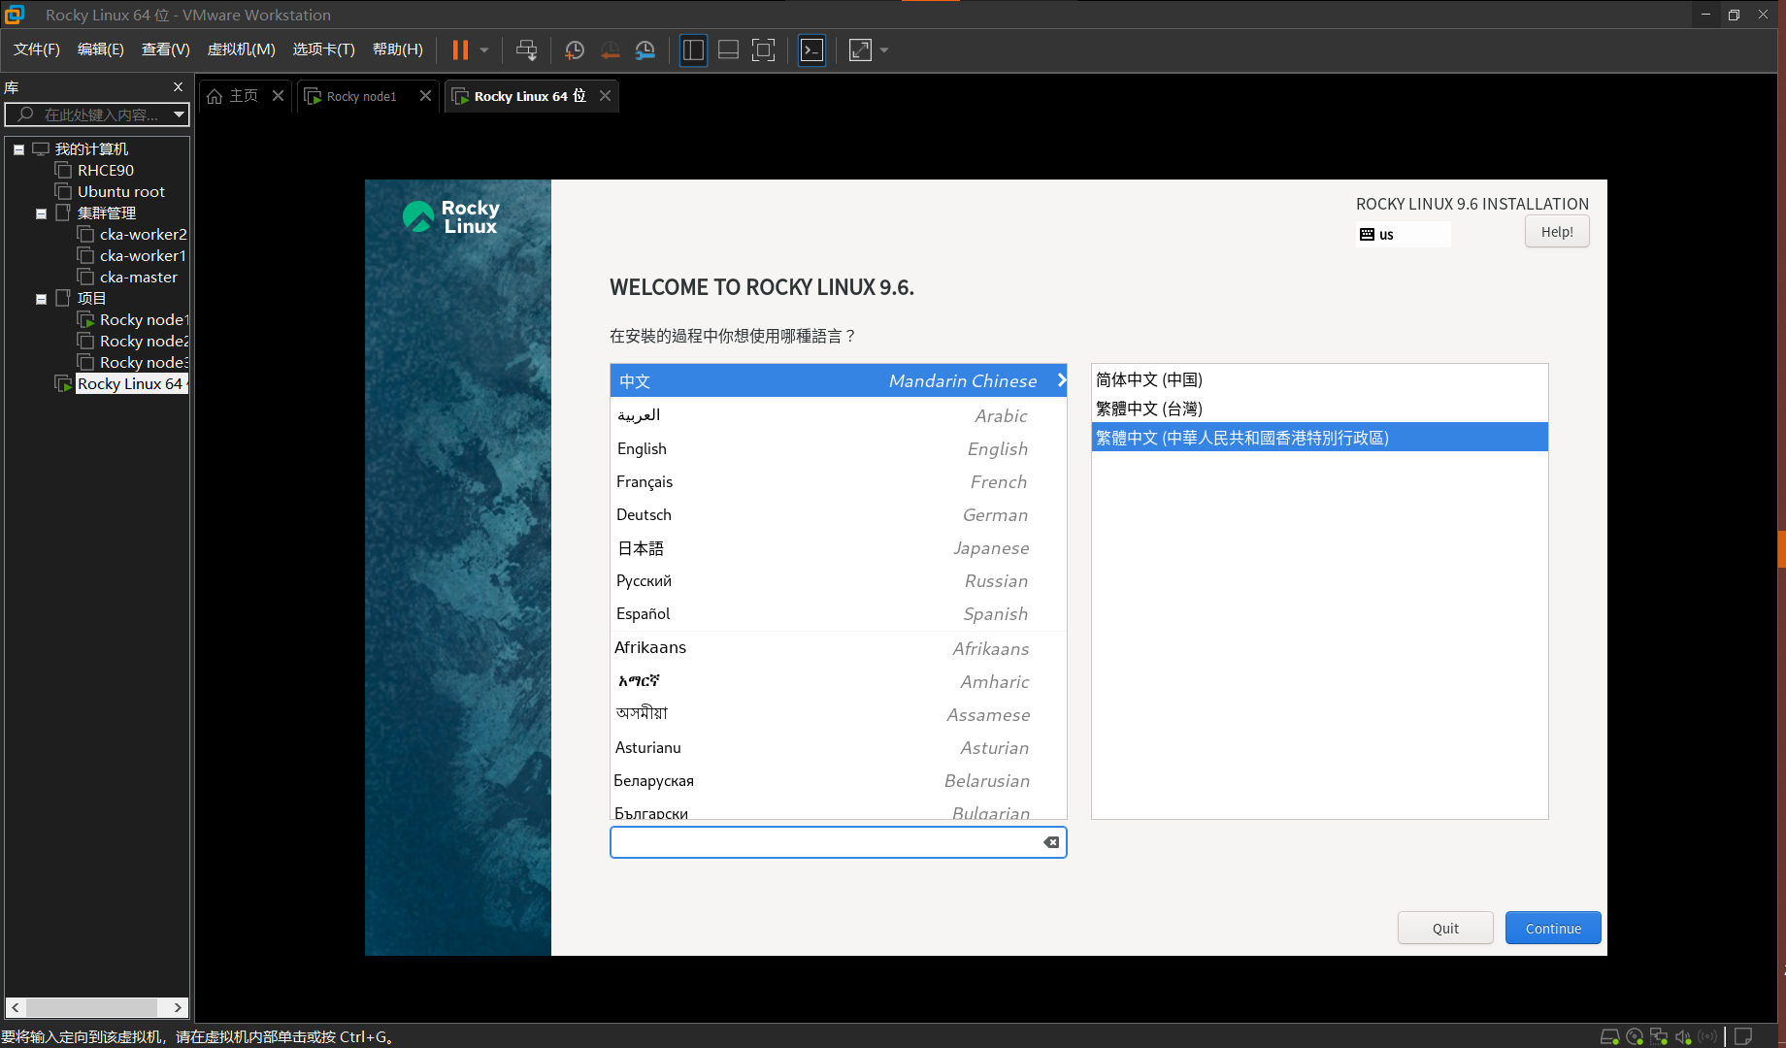
Task: Click Continue to proceed with installation
Action: click(x=1553, y=928)
